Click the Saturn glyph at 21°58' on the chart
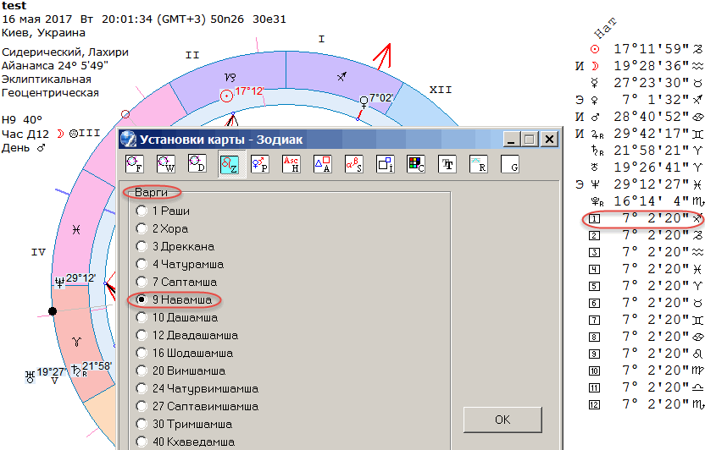The height and width of the screenshot is (450, 705). coord(77,370)
